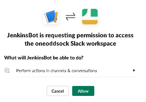Click the word 'JenkinsBot' in the title
Image resolution: width=146 pixels, height=102 pixels.
23,35
